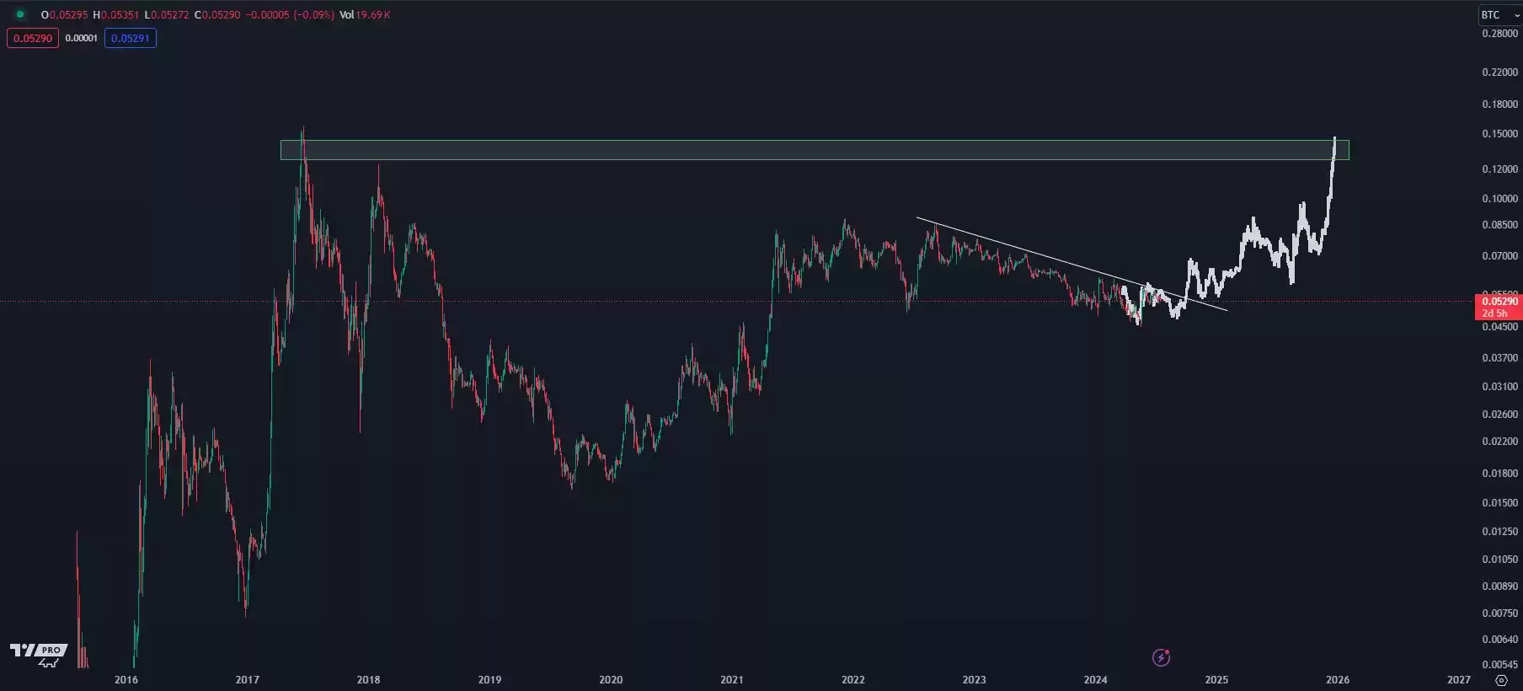Click the 2027 label on time axis
This screenshot has width=1523, height=691.
coord(1458,680)
